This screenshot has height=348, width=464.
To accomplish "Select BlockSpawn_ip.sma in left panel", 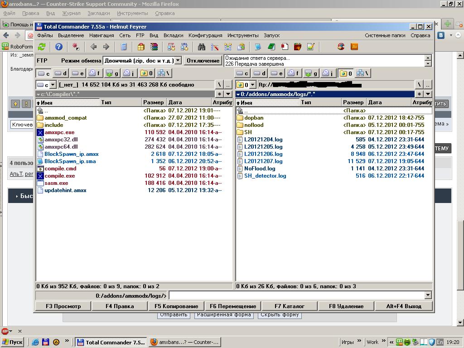I will tap(70, 161).
